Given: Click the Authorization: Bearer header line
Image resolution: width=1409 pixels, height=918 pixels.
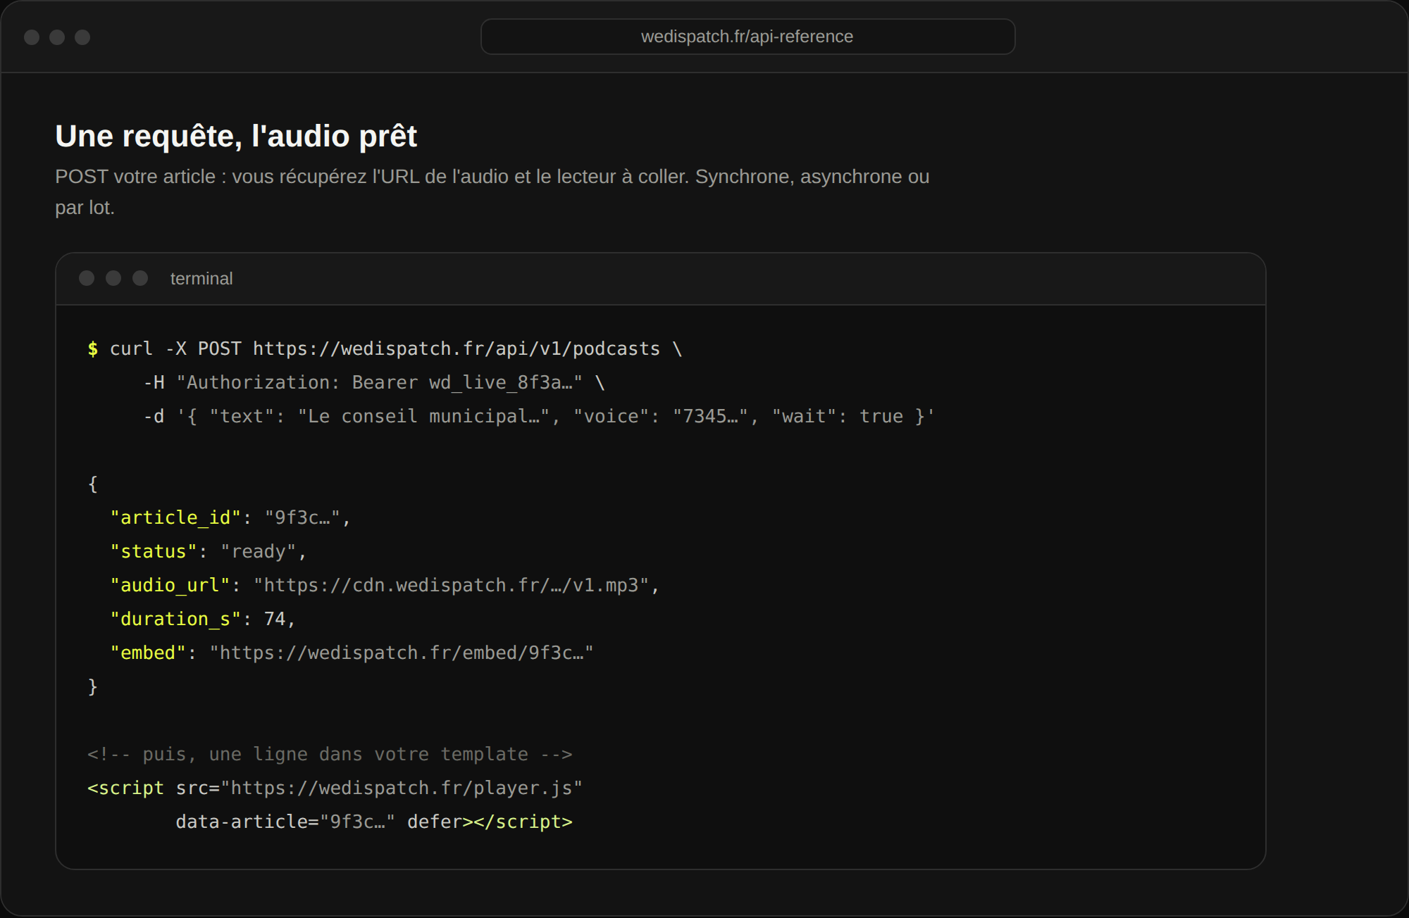Looking at the screenshot, I should coord(374,383).
